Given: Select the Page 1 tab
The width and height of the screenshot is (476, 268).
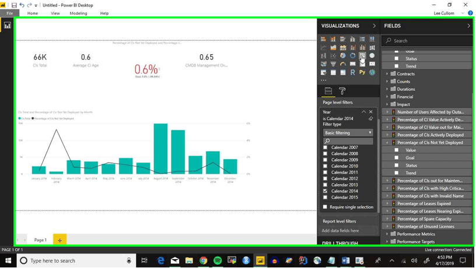Looking at the screenshot, I should [40, 240].
